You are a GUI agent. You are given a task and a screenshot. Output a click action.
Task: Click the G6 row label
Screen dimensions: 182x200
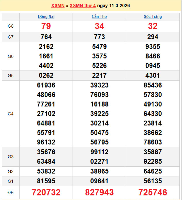click(11, 56)
